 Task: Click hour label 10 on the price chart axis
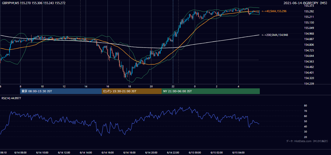(42, 87)
